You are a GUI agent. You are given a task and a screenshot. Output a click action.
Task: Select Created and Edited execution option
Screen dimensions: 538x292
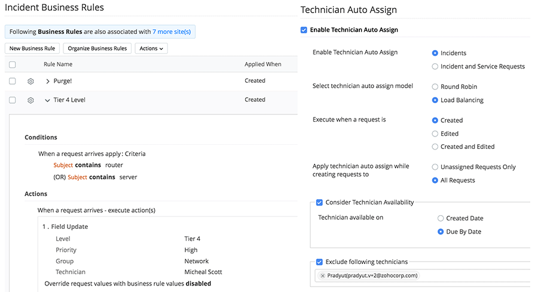click(x=435, y=147)
